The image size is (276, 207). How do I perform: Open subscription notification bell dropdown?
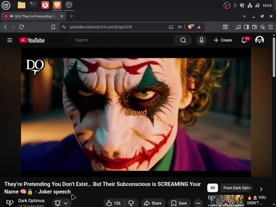coord(62,203)
